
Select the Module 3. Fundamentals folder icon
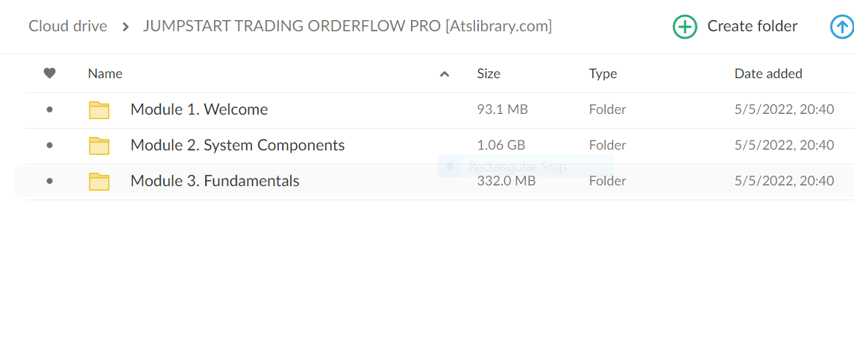99,181
